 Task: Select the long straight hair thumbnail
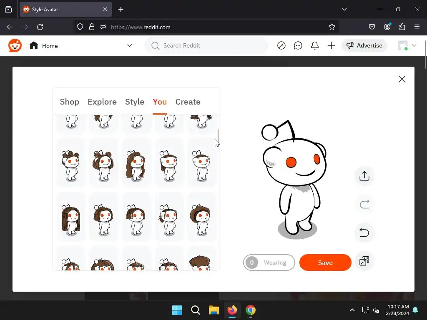tap(71, 217)
